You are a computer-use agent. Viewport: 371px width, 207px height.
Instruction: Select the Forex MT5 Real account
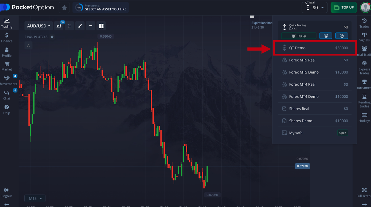(x=314, y=60)
